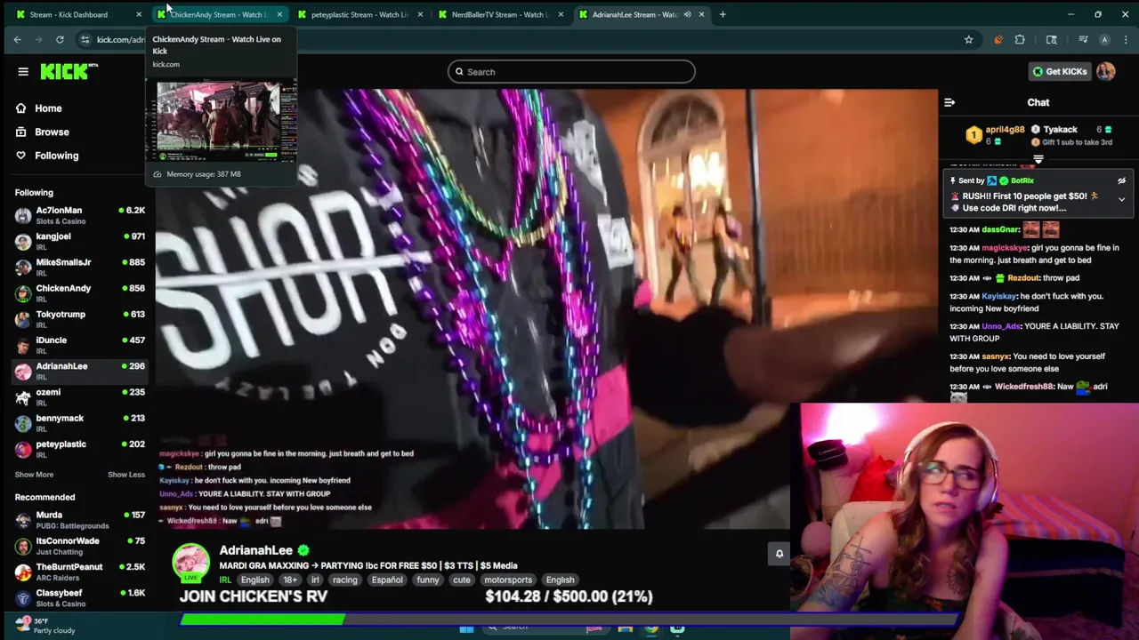The width and height of the screenshot is (1139, 640).
Task: Open the Windows Start button
Action: pyautogui.click(x=466, y=628)
